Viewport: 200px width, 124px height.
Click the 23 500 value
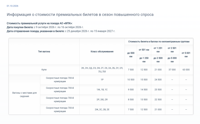point(158,90)
